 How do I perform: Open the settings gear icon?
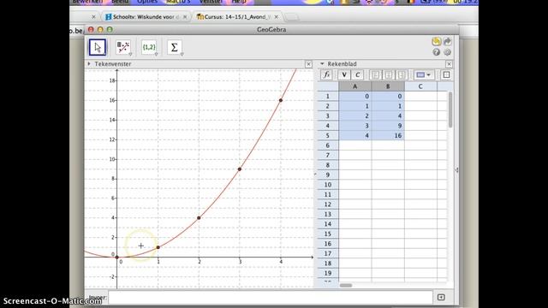(447, 52)
